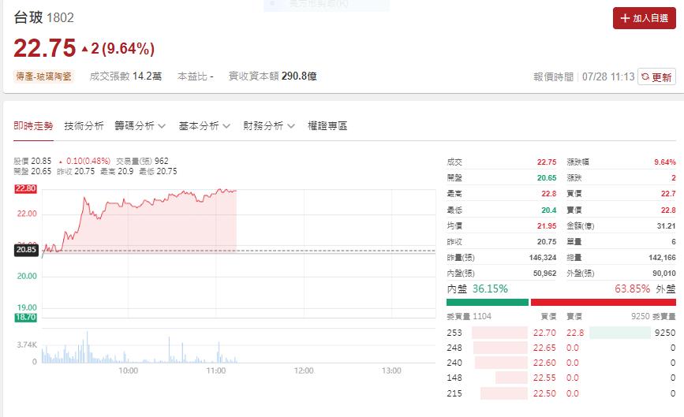The width and height of the screenshot is (684, 417).
Task: Click the stock name 台玻 1802
Action: point(44,17)
